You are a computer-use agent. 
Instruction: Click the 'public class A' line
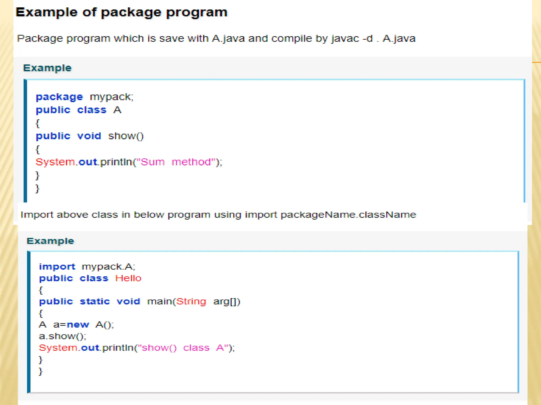point(78,110)
